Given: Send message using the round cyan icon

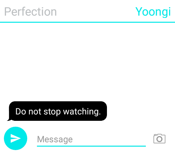Looking at the screenshot, I should click(x=16, y=138).
